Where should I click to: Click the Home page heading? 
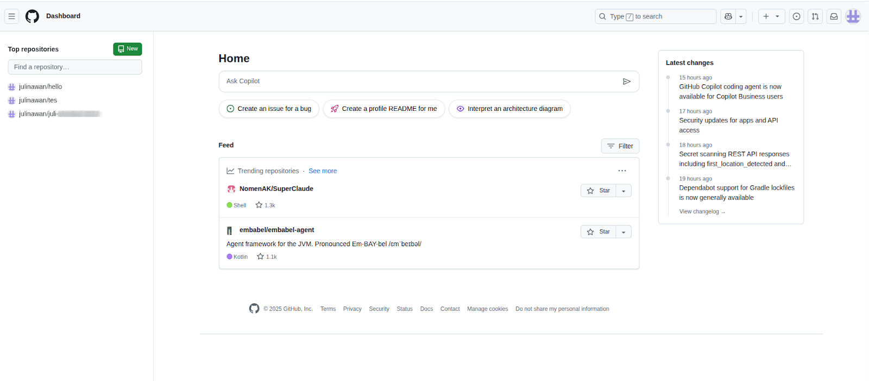(234, 59)
